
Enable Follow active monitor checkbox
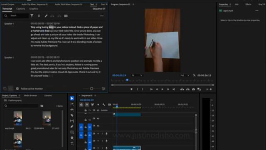[x=17, y=89]
